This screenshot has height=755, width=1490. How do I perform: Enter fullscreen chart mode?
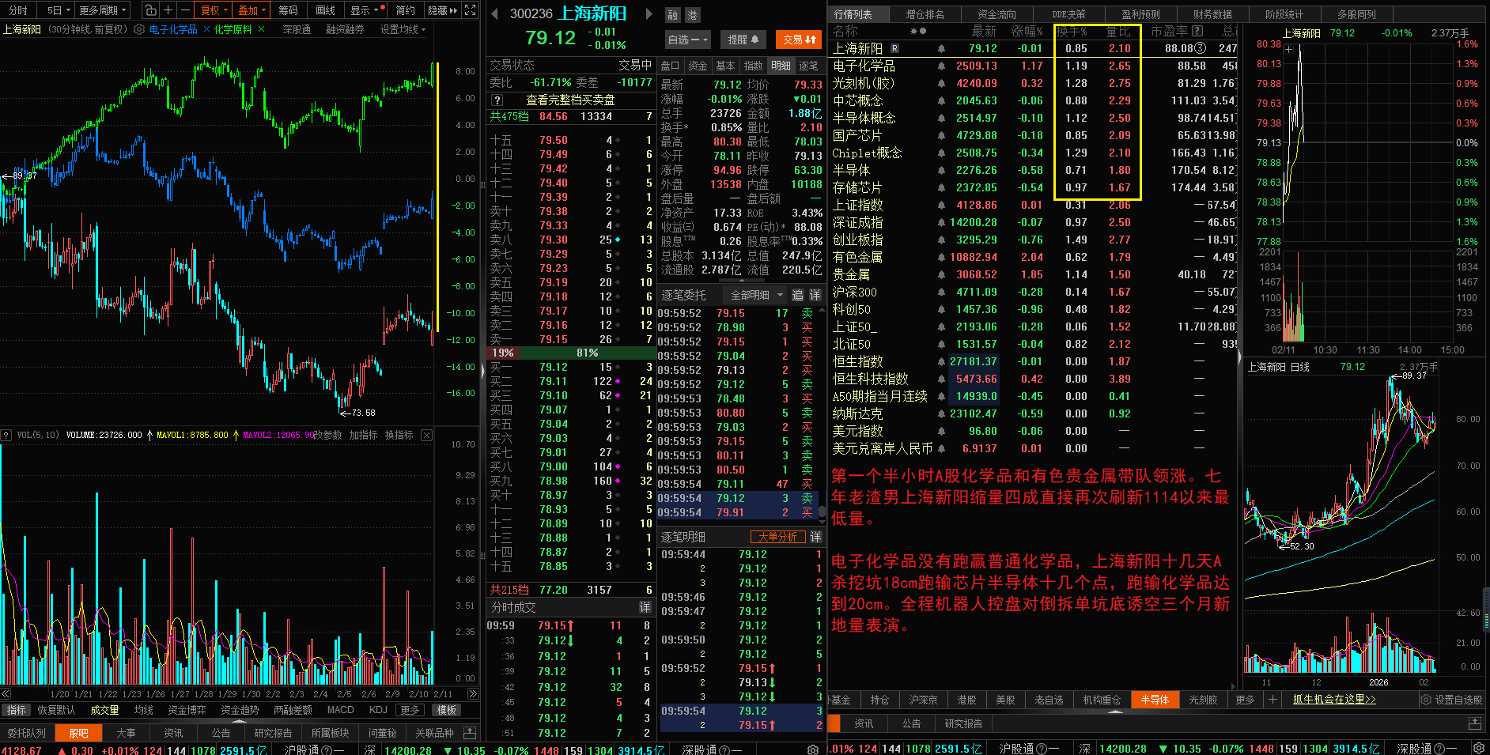coord(471,10)
